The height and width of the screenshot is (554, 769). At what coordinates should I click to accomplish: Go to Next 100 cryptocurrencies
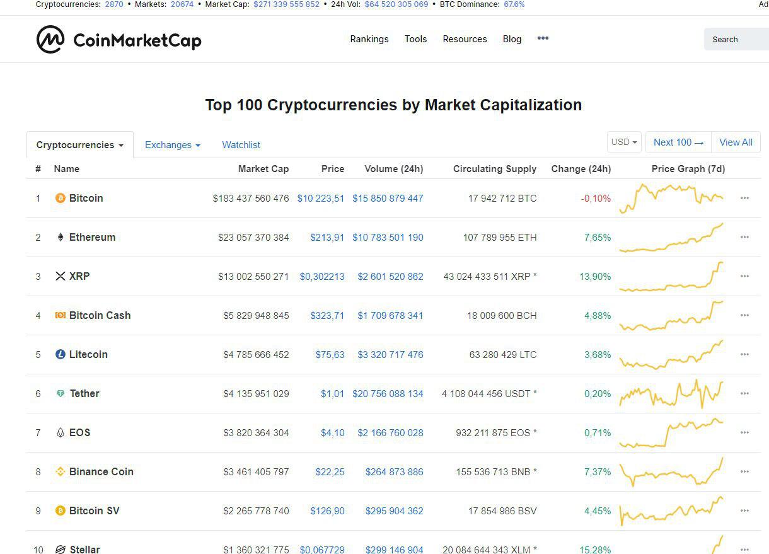pyautogui.click(x=678, y=142)
